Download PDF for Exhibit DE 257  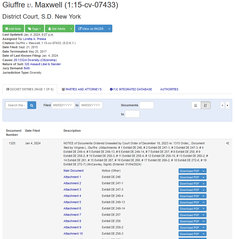coord(190,215)
